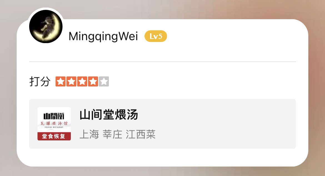Select the second orange rating star

pyautogui.click(x=71, y=81)
